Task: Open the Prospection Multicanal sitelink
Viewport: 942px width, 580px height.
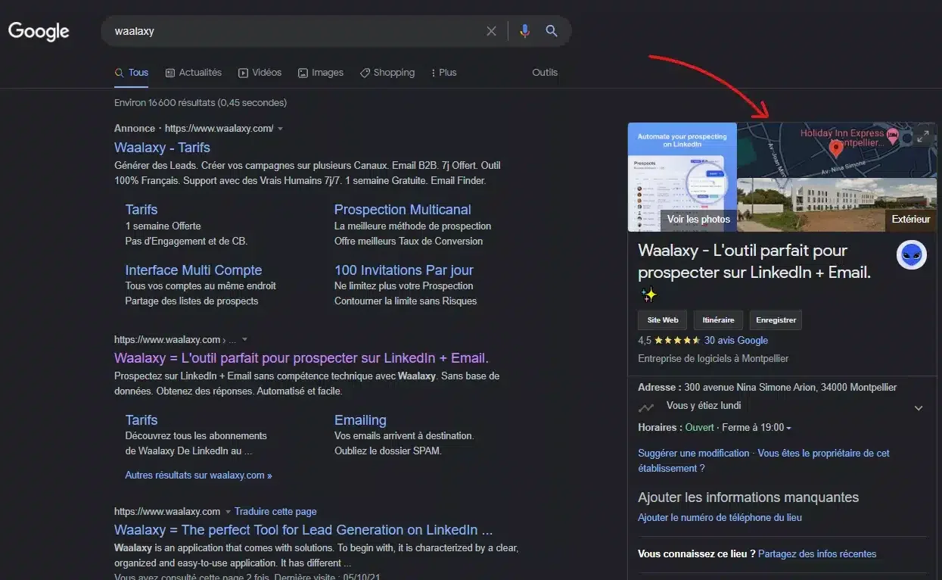Action: [x=403, y=210]
